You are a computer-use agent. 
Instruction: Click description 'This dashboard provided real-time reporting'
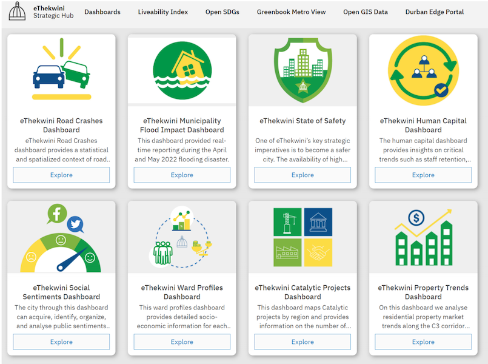click(x=182, y=150)
